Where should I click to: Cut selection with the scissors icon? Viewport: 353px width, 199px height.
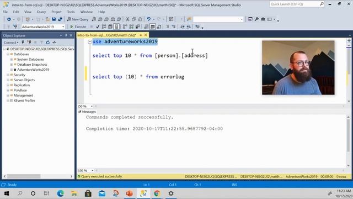coord(127,19)
